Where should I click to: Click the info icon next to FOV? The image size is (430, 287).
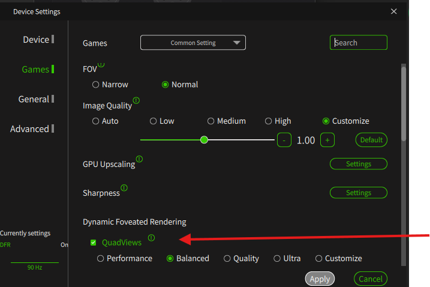coord(101,64)
